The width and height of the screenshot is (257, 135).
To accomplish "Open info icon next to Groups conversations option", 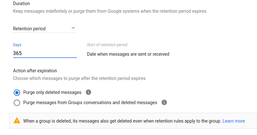I will coord(164,103).
